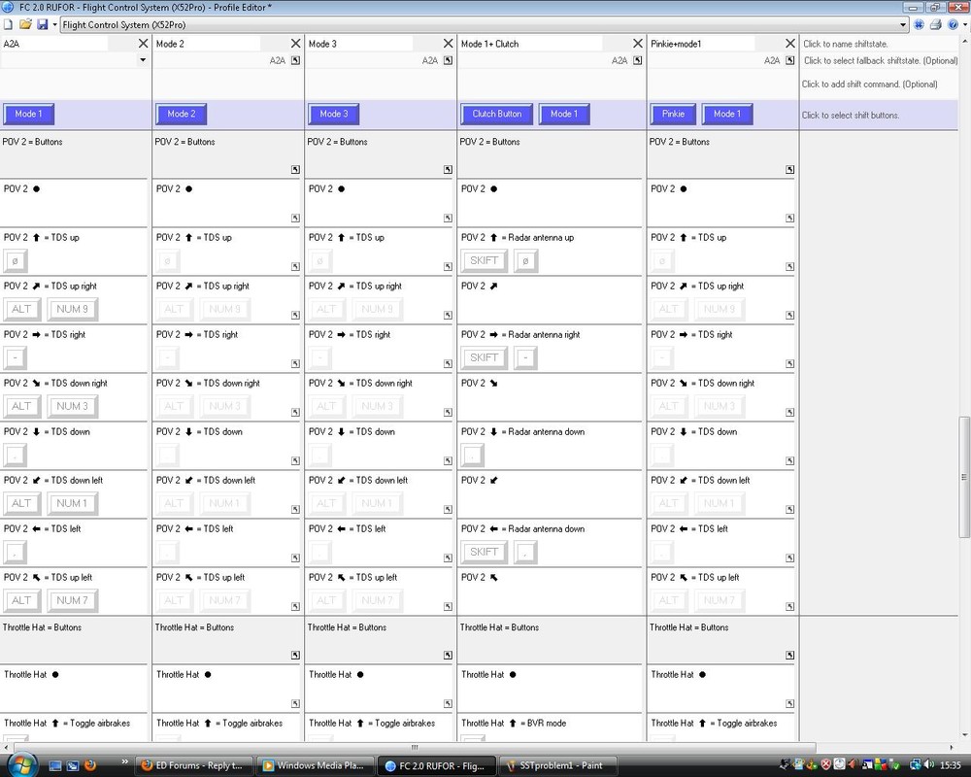This screenshot has height=777, width=971.
Task: Select fallback shiftstate for new column
Action: [x=881, y=61]
